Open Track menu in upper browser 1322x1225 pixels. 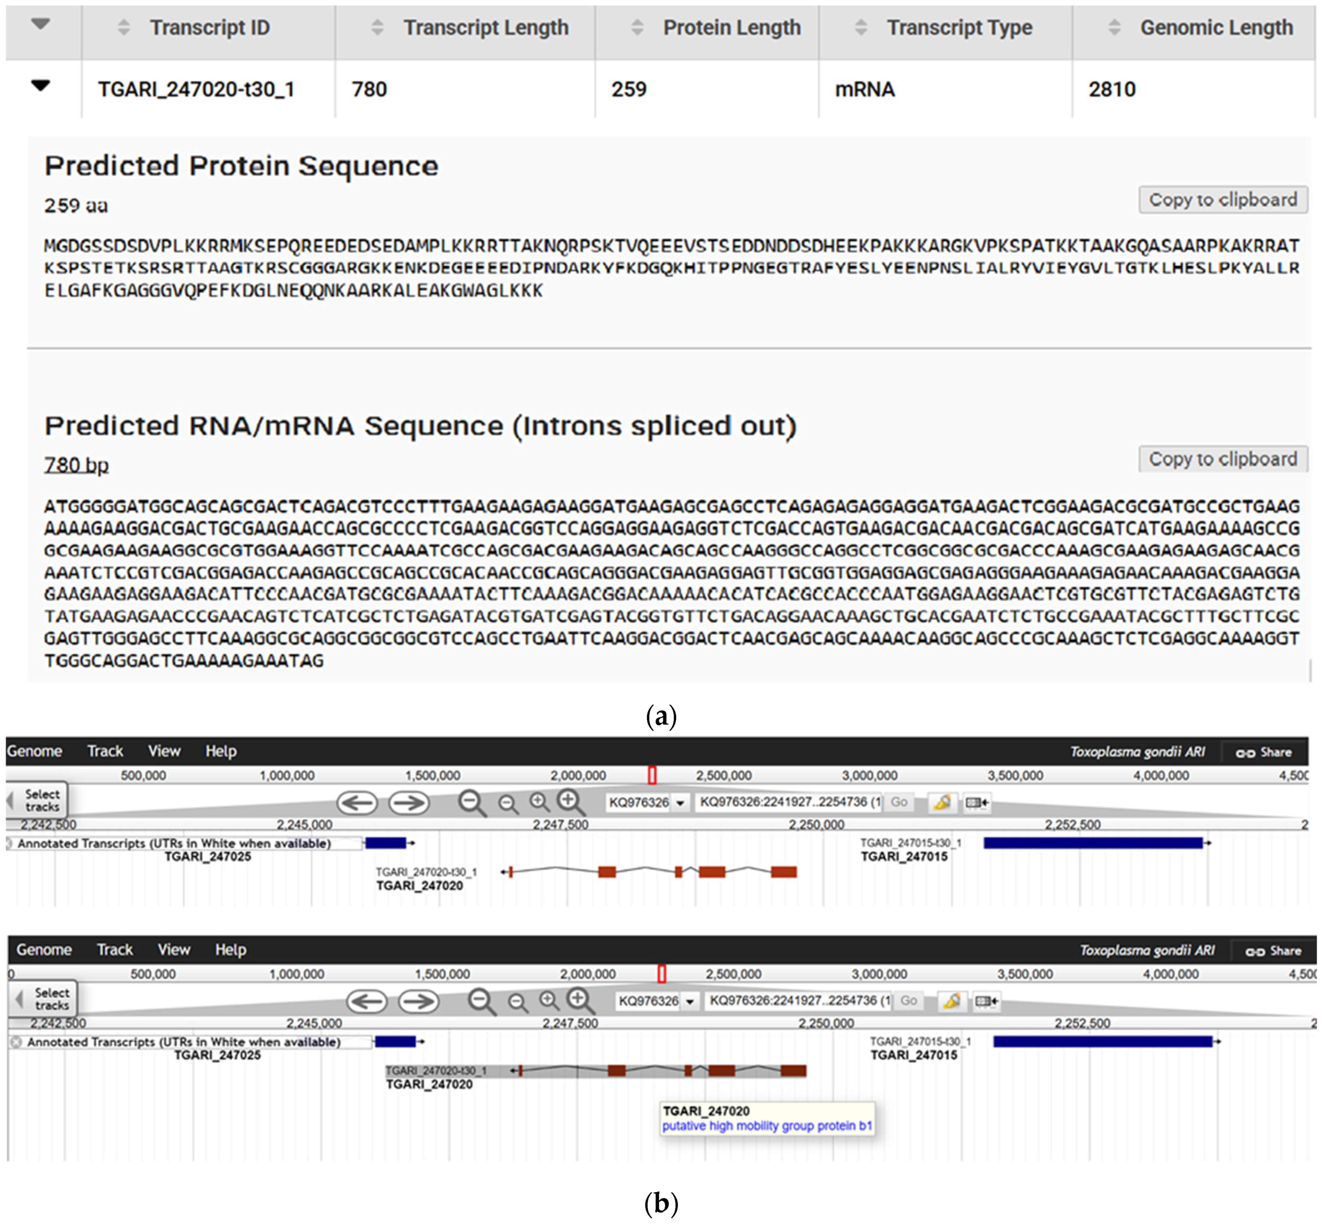click(106, 751)
